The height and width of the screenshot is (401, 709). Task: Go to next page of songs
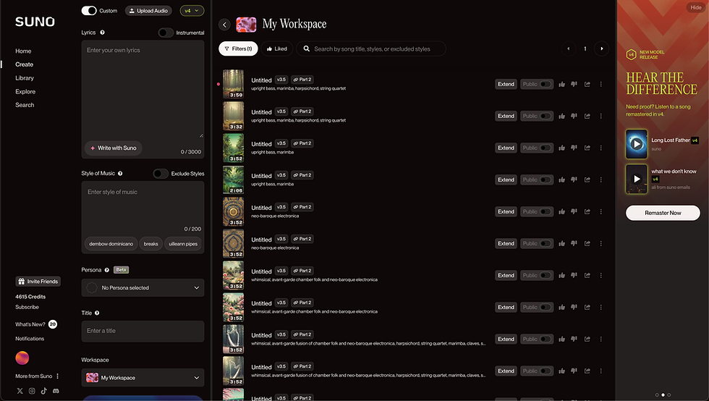pyautogui.click(x=601, y=49)
